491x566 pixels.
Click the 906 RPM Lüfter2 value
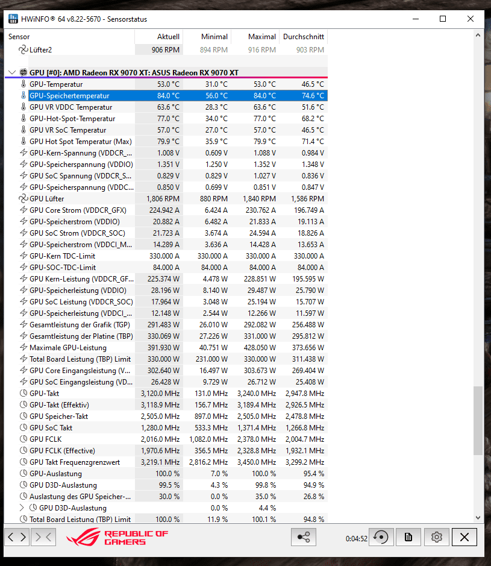(166, 50)
